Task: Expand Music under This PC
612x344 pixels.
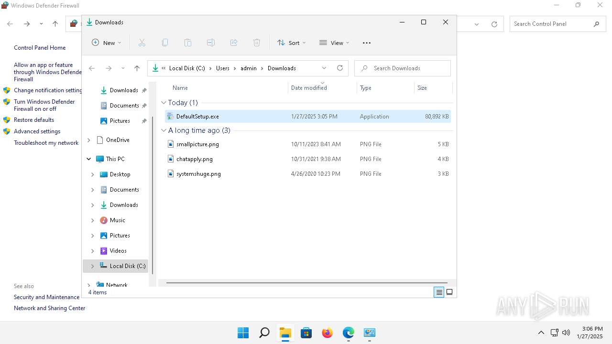Action: click(x=93, y=220)
